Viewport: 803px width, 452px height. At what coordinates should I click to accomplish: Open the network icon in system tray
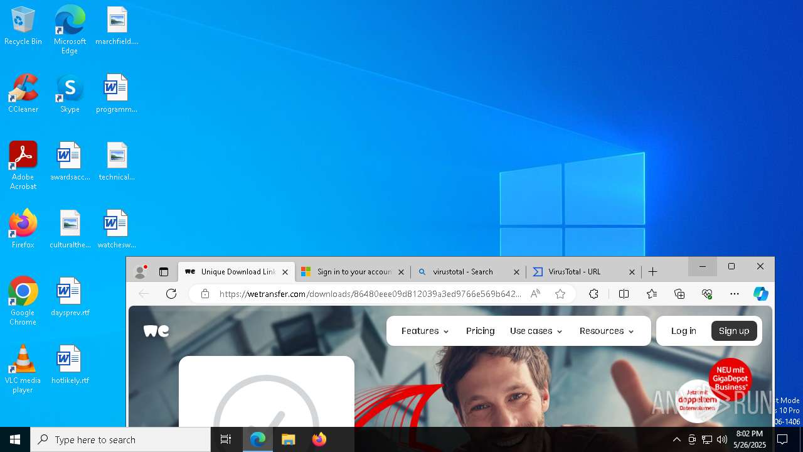(707, 439)
